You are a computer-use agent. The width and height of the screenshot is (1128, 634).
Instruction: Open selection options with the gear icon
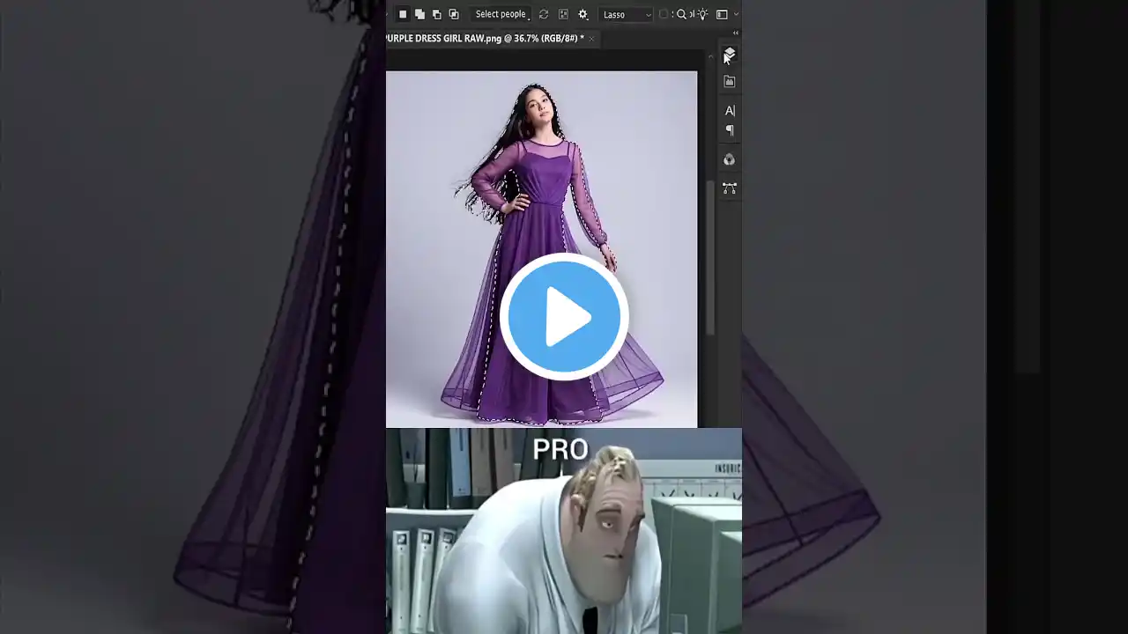[582, 13]
